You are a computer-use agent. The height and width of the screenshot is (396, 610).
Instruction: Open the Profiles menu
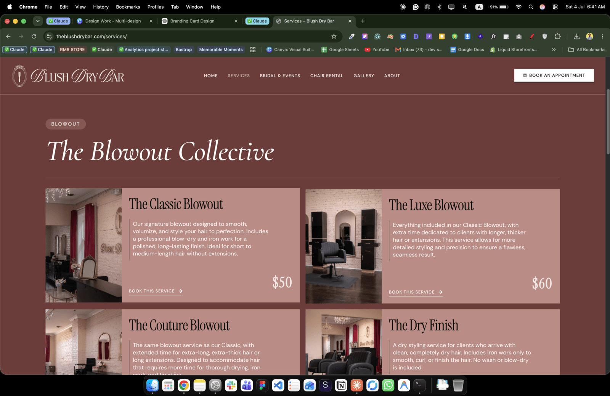(x=156, y=7)
